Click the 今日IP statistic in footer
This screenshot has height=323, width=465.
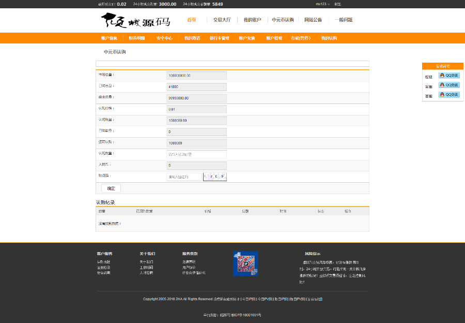(249, 299)
